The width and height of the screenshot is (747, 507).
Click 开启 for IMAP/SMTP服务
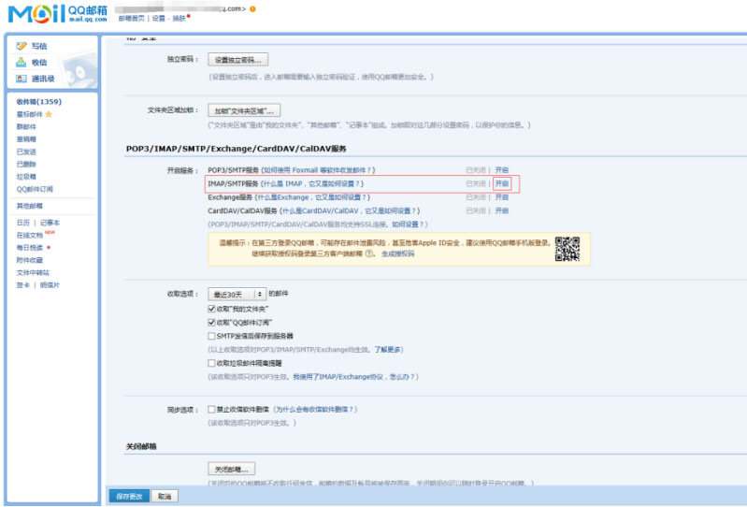[502, 183]
